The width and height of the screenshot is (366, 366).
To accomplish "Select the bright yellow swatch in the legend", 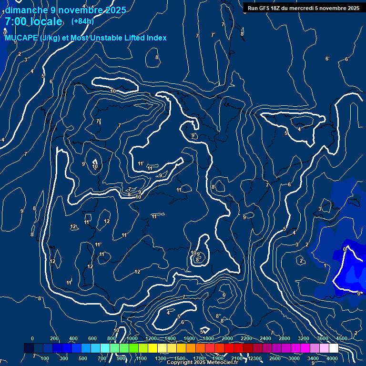I will coord(152,348).
